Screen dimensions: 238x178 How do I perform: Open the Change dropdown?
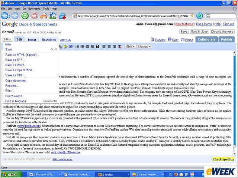click(144, 46)
